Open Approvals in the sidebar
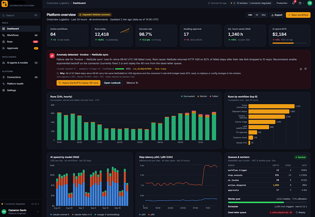Viewport: 315px width, 217px height. [20, 48]
